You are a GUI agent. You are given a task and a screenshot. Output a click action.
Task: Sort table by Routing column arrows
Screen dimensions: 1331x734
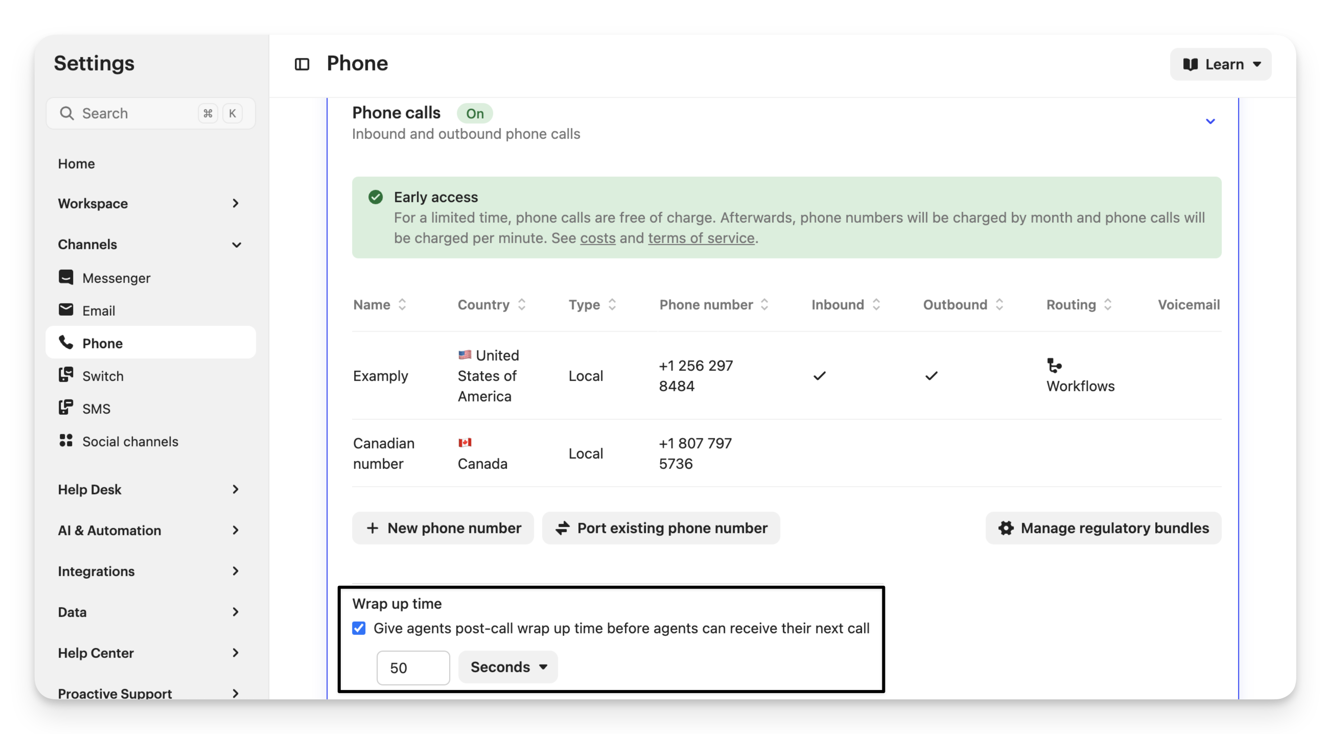[1107, 305]
